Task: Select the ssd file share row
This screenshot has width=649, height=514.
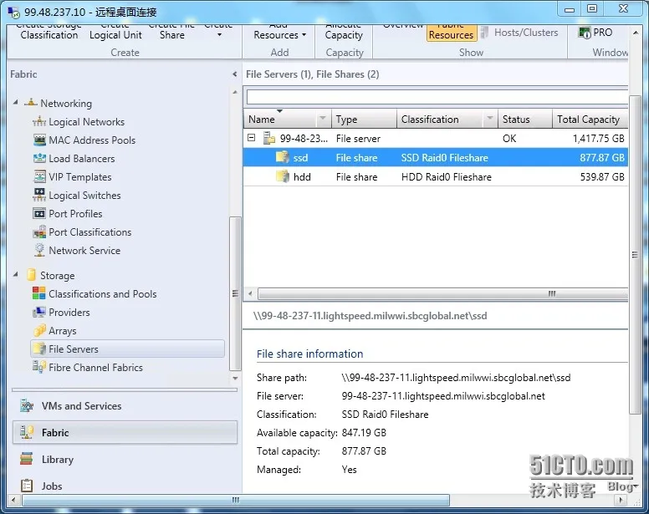Action: [x=436, y=158]
